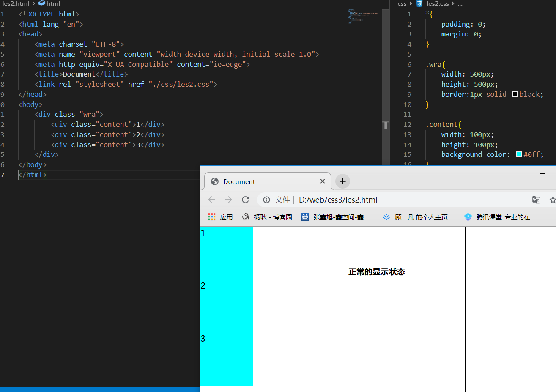This screenshot has height=392, width=556.
Task: Click the cyan #0ff color swatch
Action: click(x=519, y=154)
